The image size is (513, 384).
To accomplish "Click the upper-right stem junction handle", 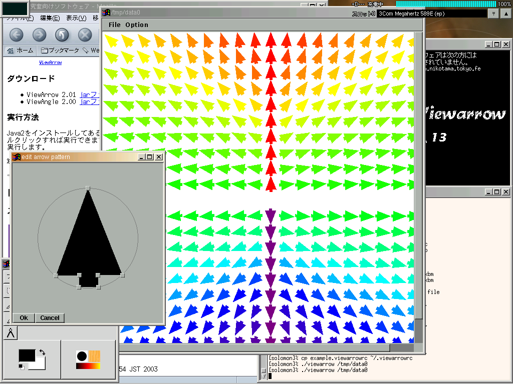I will pyautogui.click(x=98, y=275).
